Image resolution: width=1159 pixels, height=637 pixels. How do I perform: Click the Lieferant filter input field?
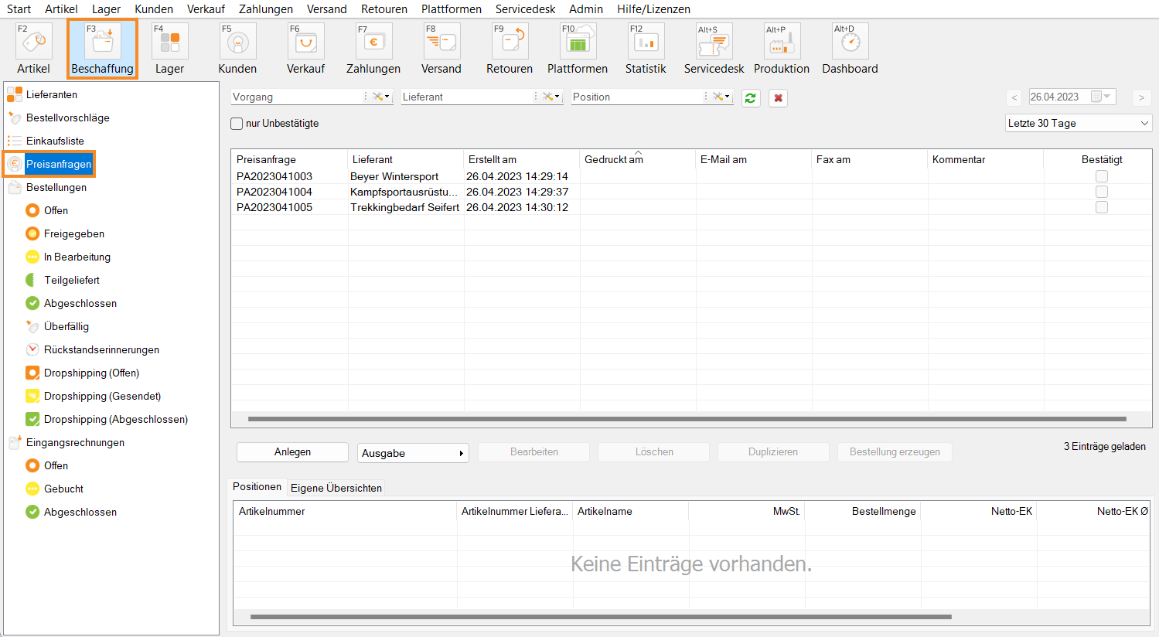tap(466, 97)
